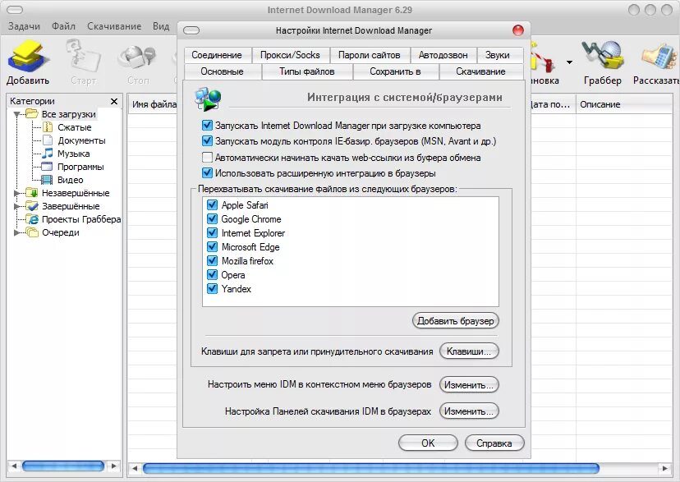Switch to the Соединение tab
The width and height of the screenshot is (680, 482).
coord(217,55)
